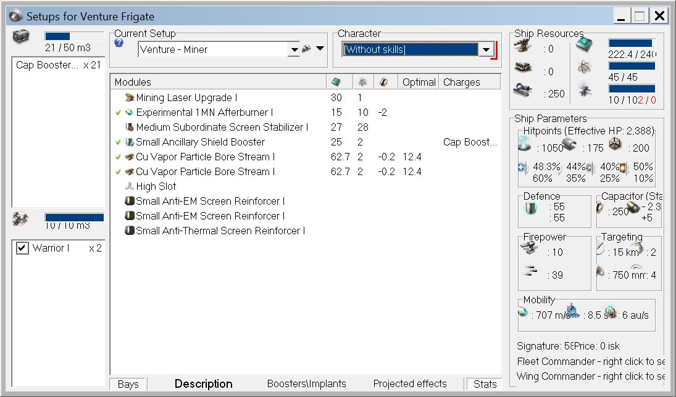The height and width of the screenshot is (397, 676).
Task: Click the 6 au/s warp speed value
Action: 635,315
